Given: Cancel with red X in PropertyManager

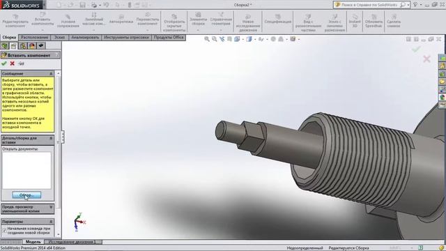Looking at the screenshot, I should (13, 63).
